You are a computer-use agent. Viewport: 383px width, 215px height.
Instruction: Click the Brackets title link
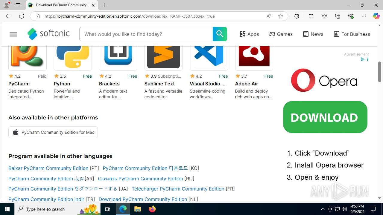click(x=109, y=84)
